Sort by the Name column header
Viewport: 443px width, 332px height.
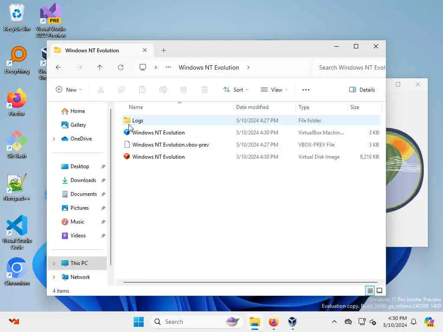136,107
